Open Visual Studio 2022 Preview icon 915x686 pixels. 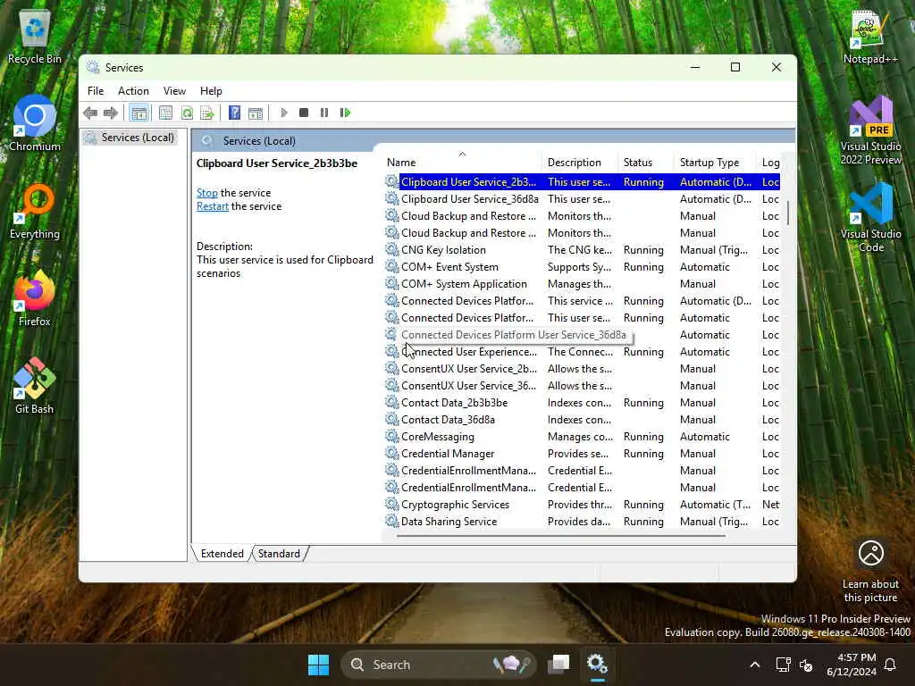[x=870, y=130]
